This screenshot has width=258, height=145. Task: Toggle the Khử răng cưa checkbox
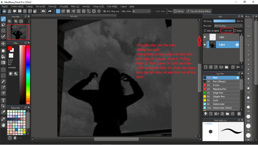tap(105, 11)
